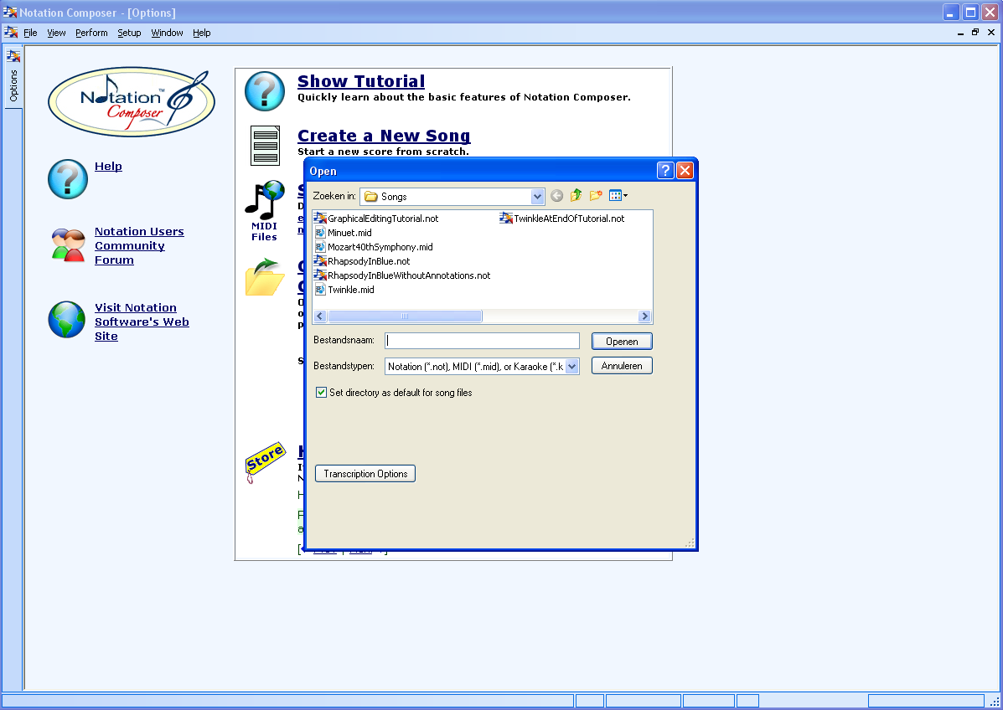Expand the Bestandstypen file type dropdown

[x=571, y=366]
